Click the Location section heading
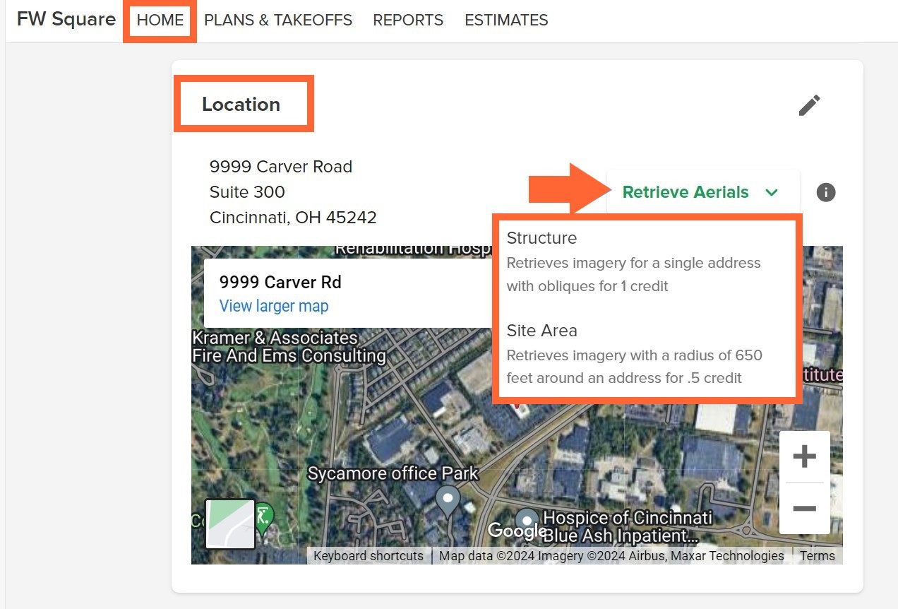Screen dimensions: 898x609 pyautogui.click(x=241, y=105)
